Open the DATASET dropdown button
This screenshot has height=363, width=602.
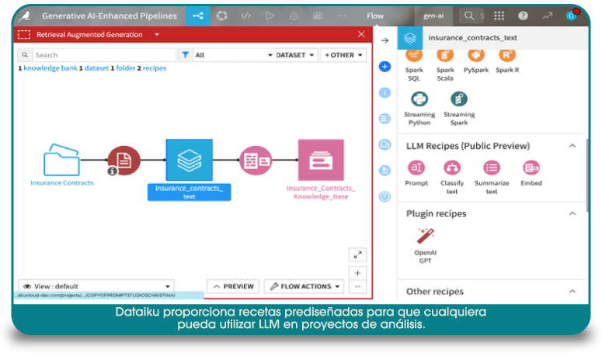coord(296,55)
